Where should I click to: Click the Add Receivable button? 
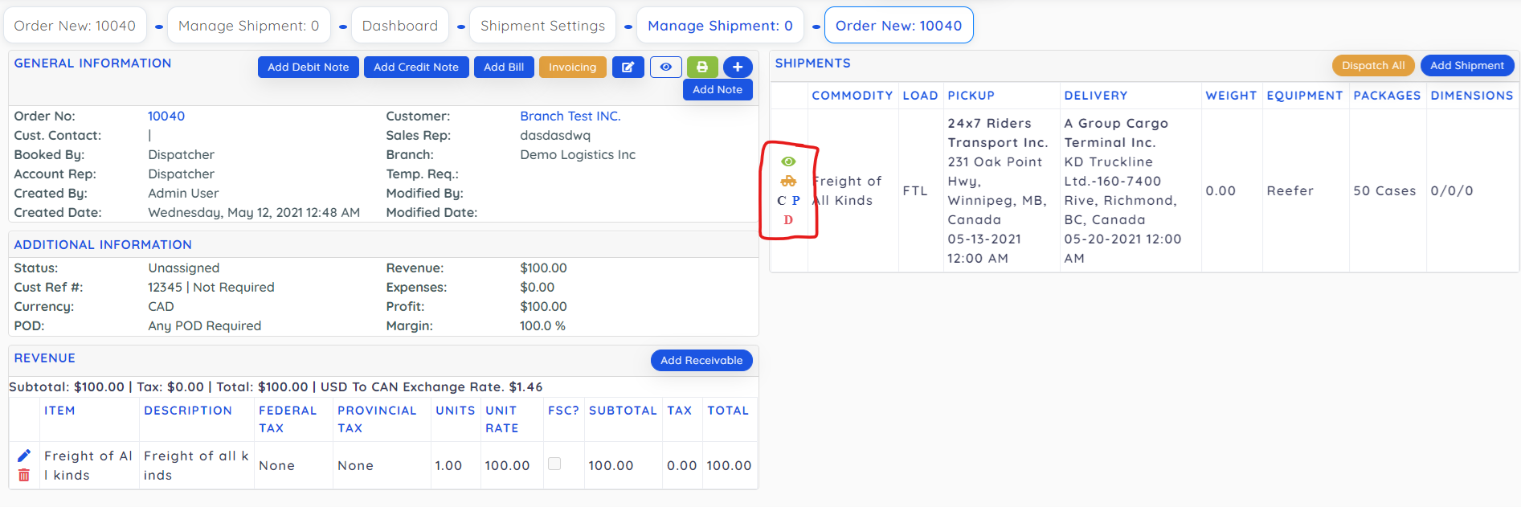pos(701,361)
